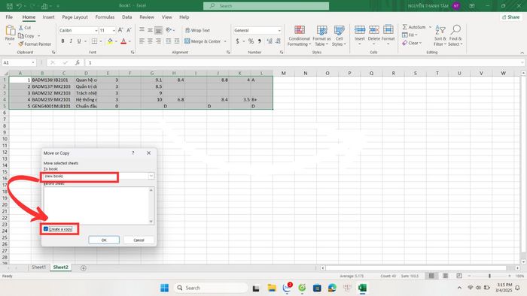Open Format as Table gallery

321,35
